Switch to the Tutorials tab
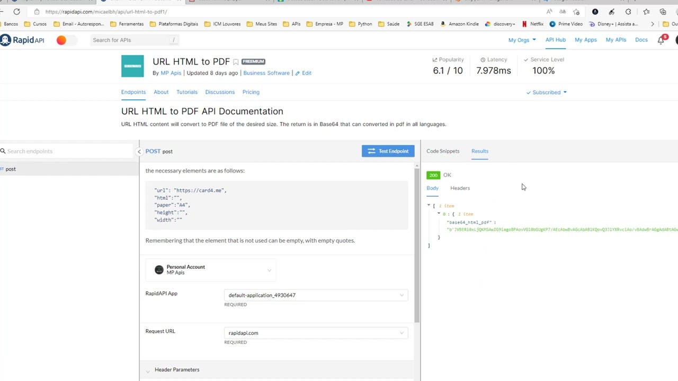 point(186,92)
